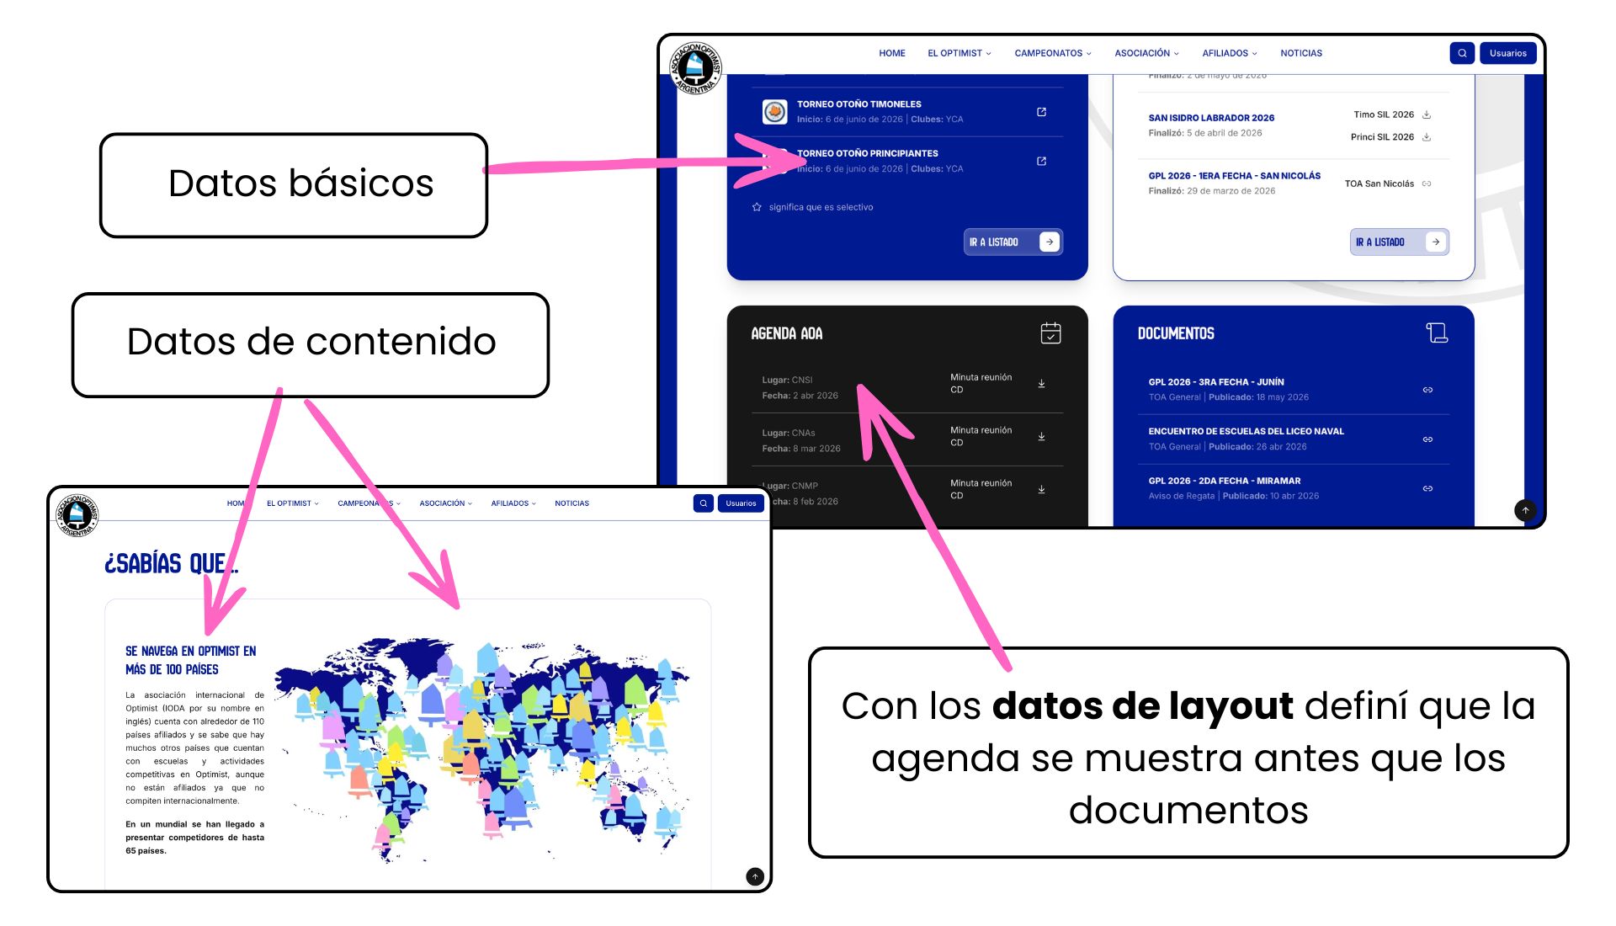Click the calendar icon in Agenda AOA card
The height and width of the screenshot is (926, 1616).
coord(1050,333)
